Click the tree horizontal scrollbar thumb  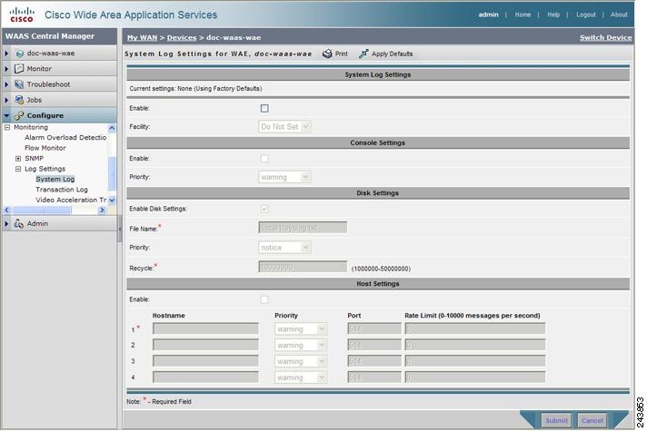coord(42,211)
